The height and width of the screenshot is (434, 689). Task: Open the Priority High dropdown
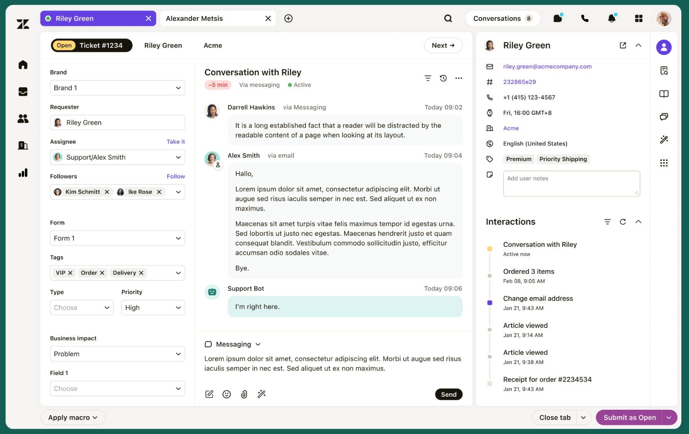[x=153, y=308]
